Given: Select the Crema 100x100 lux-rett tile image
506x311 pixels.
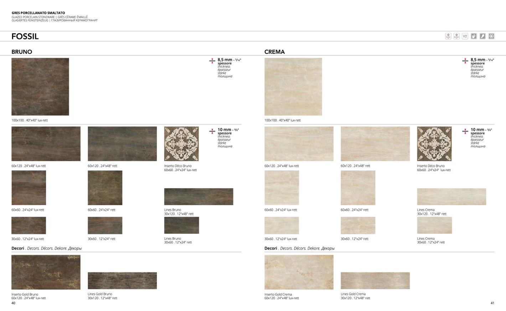Looking at the screenshot, I should click(x=293, y=87).
